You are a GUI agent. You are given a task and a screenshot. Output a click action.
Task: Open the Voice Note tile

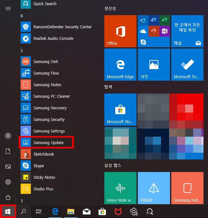120,188
